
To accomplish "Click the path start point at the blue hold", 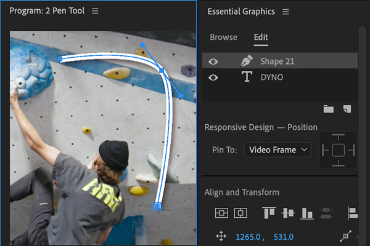I will 60,59.
